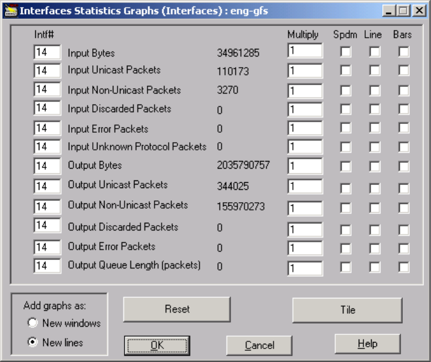Click the Tile button
431x362 pixels.
tap(348, 310)
